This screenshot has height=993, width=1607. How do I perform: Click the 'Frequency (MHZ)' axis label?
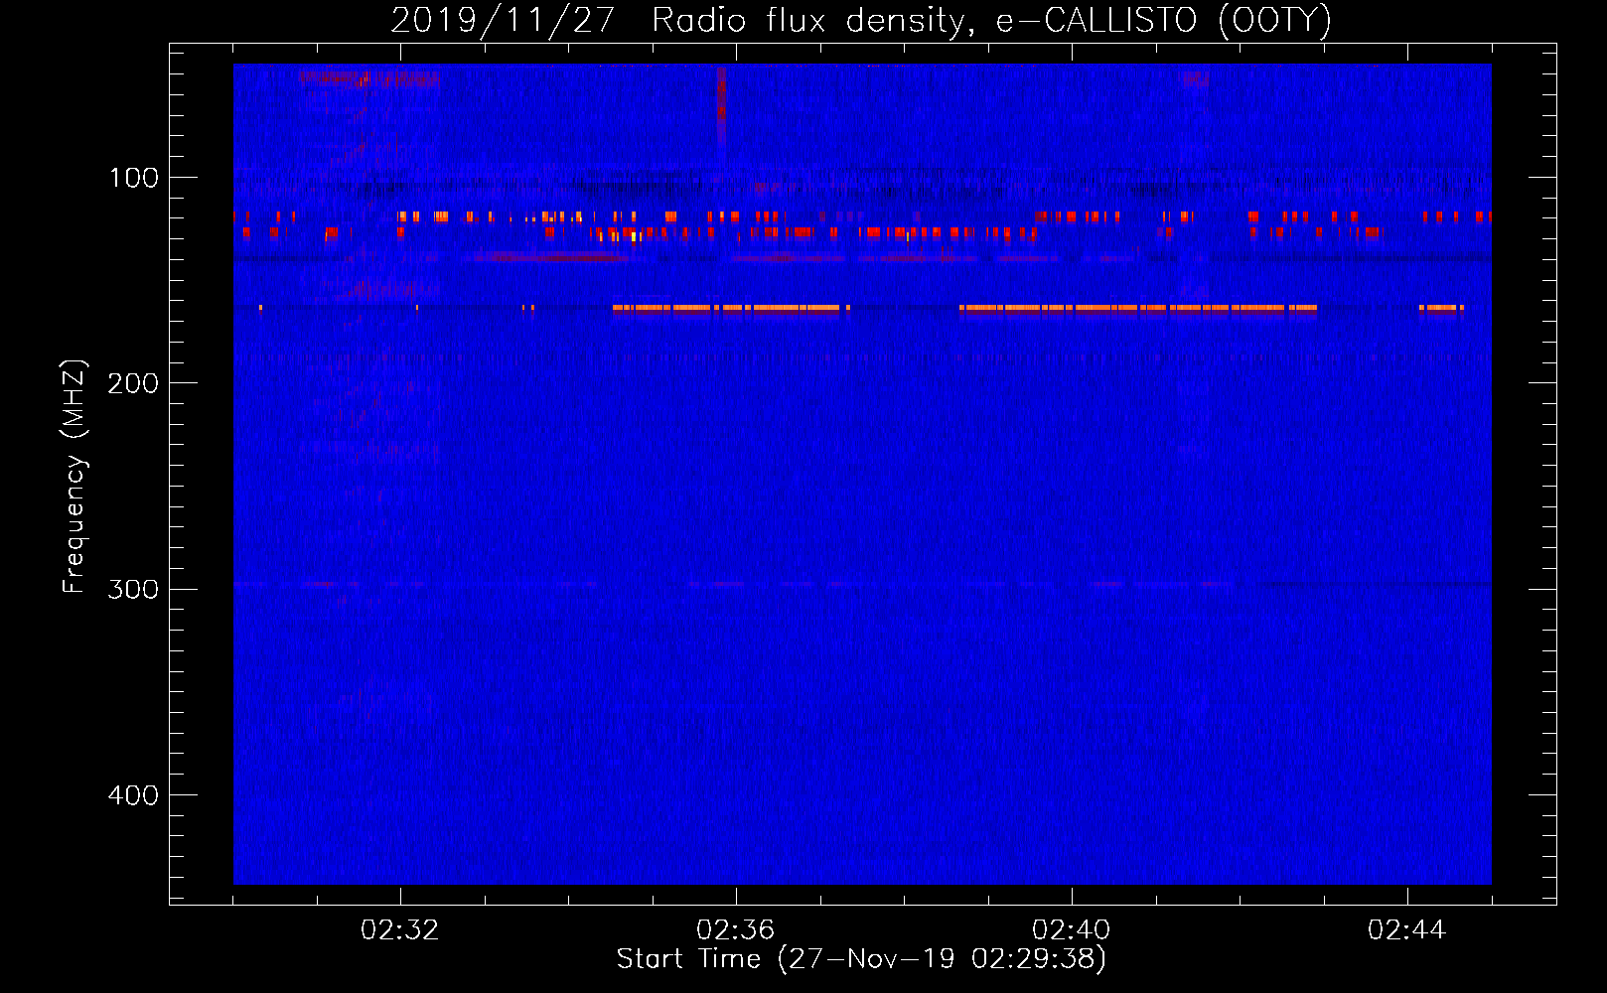click(74, 477)
